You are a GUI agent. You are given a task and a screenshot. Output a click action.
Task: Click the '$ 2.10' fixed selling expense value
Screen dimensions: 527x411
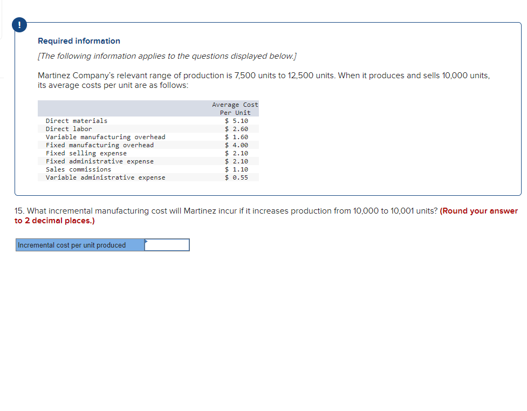237,153
